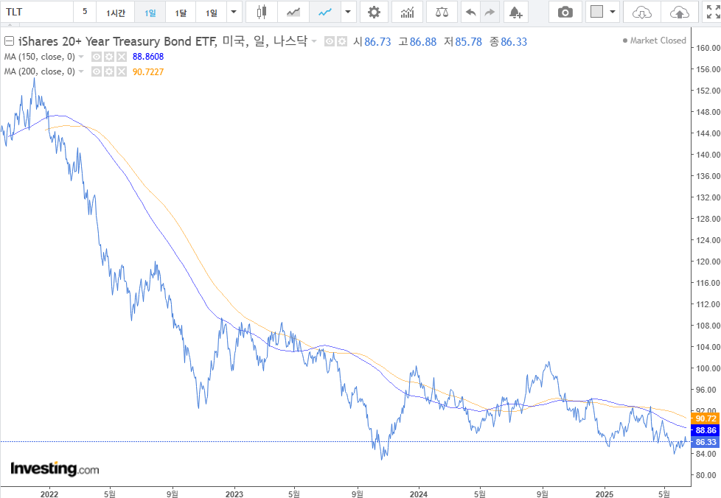
Task: Click the 120.00 price axis label
Action: pos(708,262)
